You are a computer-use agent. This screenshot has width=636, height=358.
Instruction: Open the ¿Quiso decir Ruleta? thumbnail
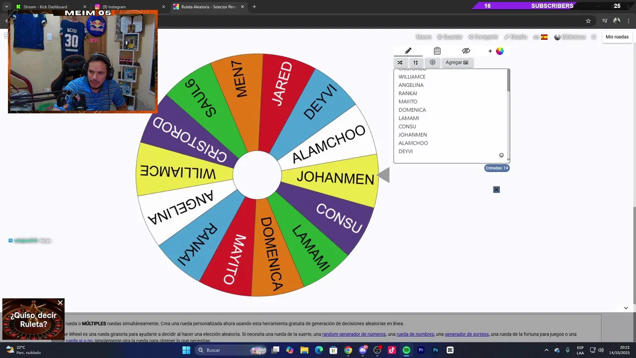[x=33, y=319]
